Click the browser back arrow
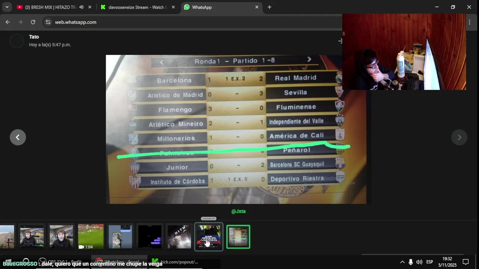 pos(8,22)
